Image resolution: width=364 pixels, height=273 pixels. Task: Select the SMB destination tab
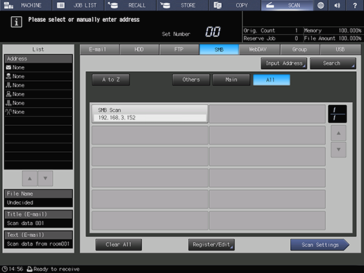point(219,49)
